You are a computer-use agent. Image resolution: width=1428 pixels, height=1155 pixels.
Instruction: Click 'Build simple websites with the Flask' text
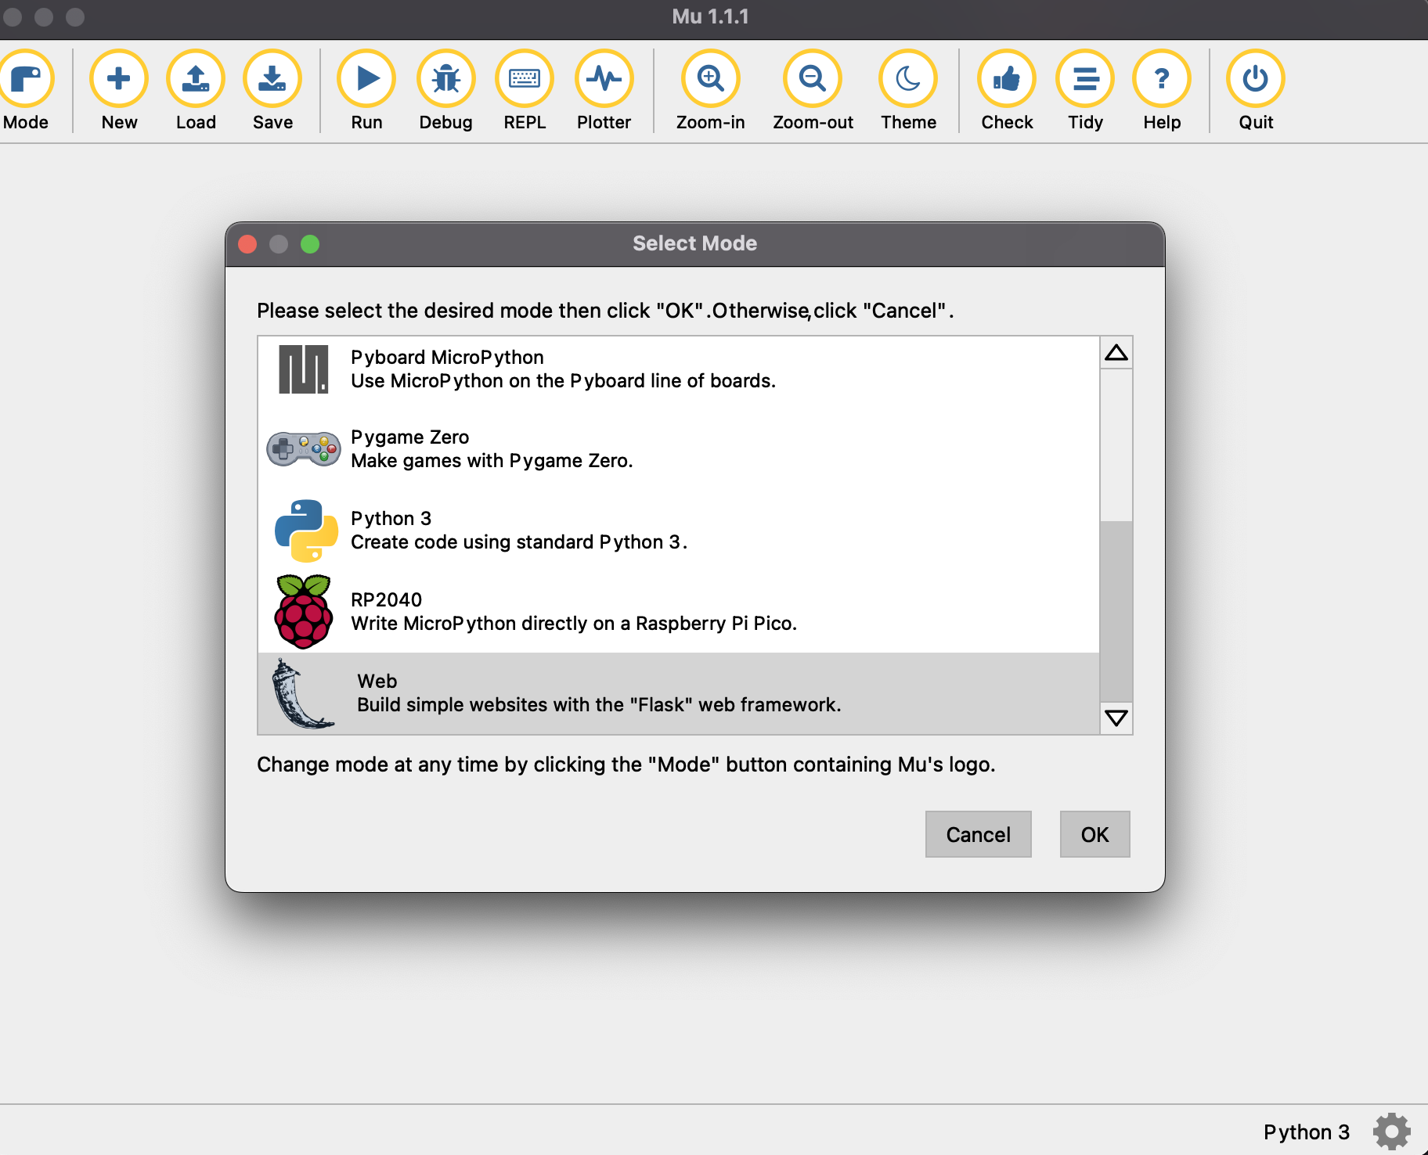tap(599, 705)
